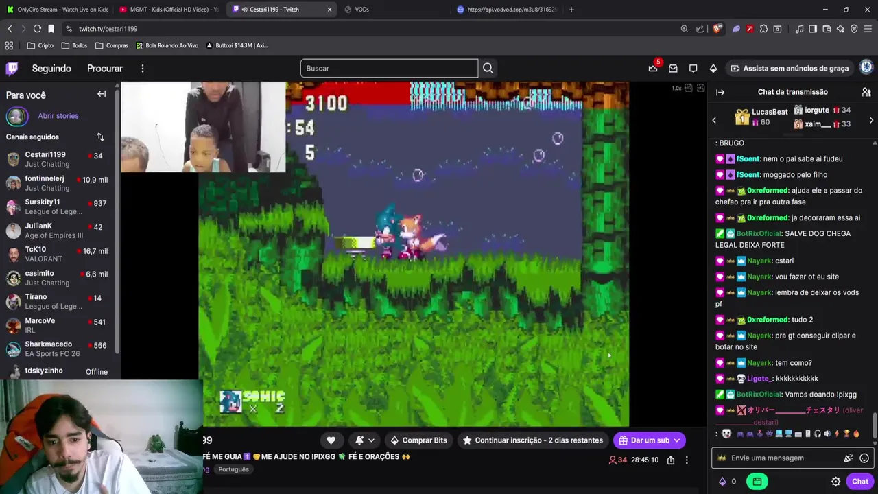This screenshot has width=878, height=494.
Task: Expand the Dar um sub dropdown
Action: 676,440
